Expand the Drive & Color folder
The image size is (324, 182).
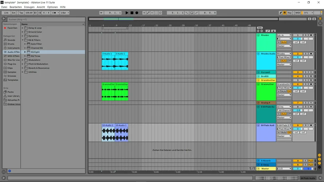(23, 32)
